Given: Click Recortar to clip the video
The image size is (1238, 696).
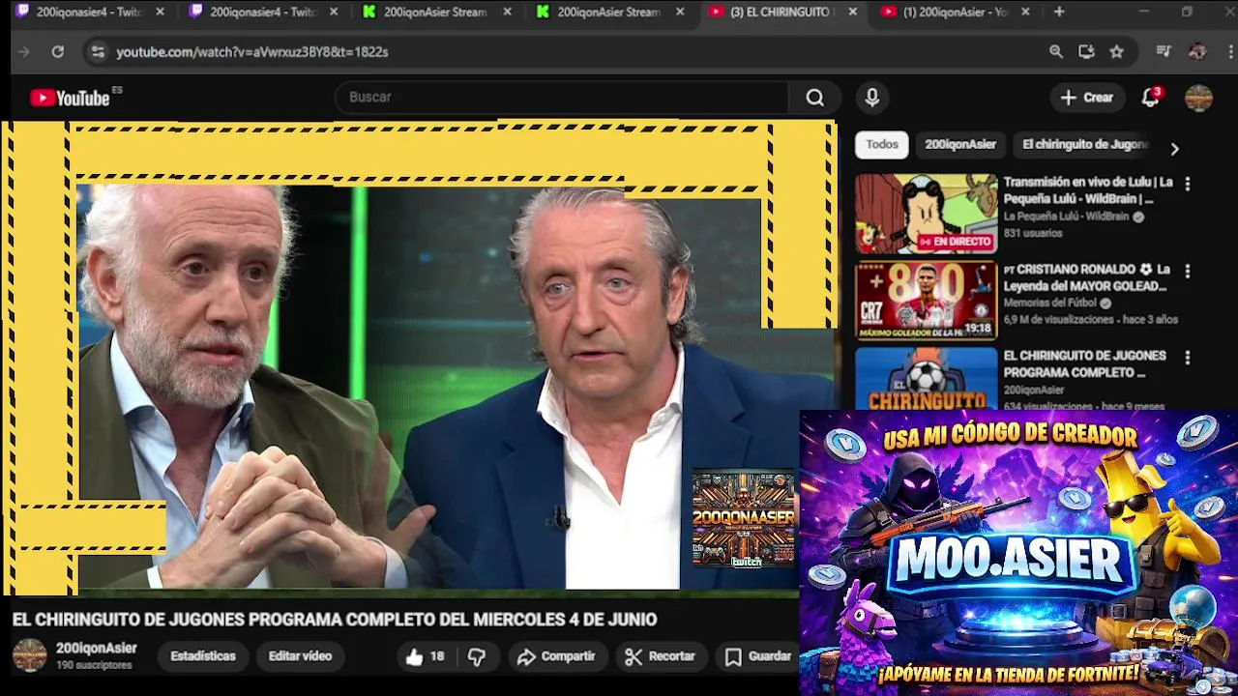Looking at the screenshot, I should [x=660, y=657].
